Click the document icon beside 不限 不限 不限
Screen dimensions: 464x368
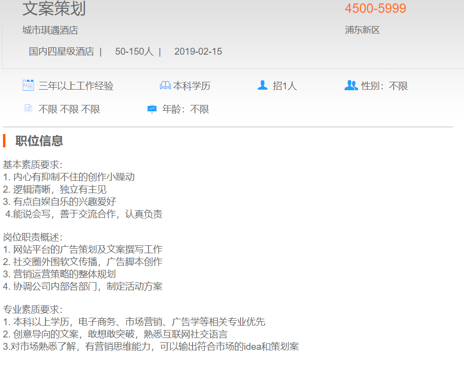point(28,109)
